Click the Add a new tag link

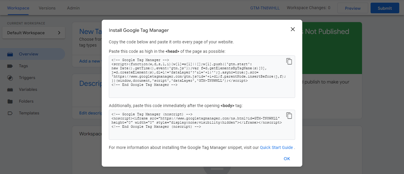[90, 61]
